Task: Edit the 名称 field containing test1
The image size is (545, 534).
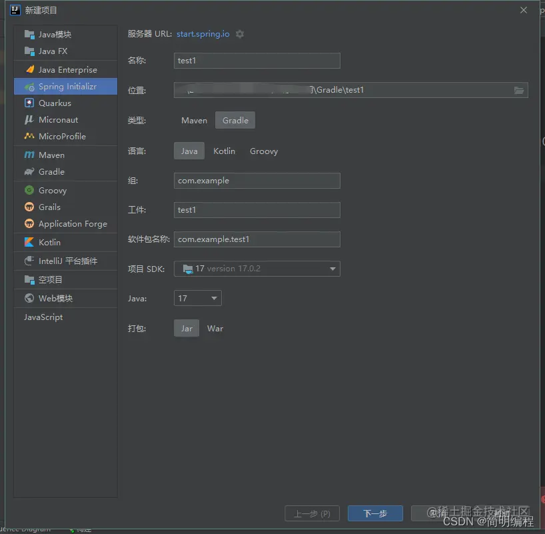Action: point(257,61)
